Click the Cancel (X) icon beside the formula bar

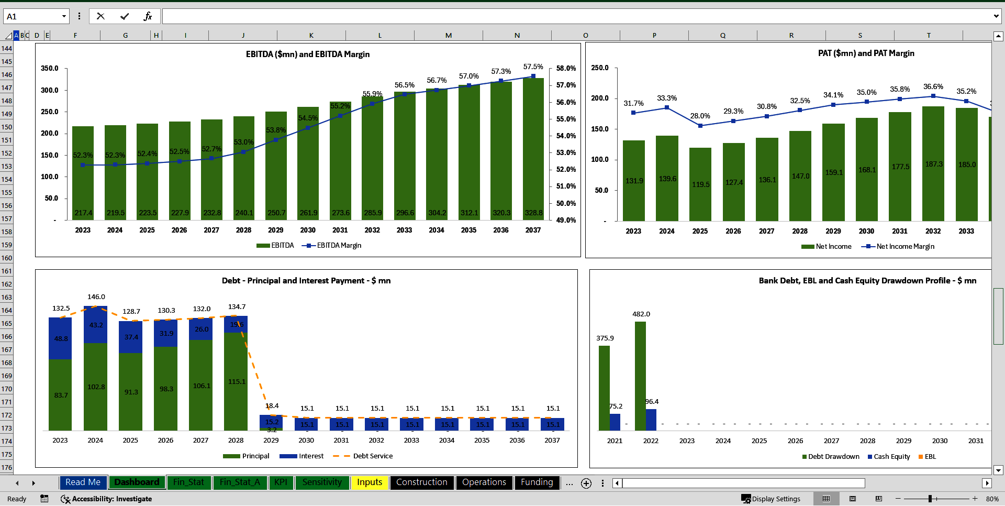[100, 16]
